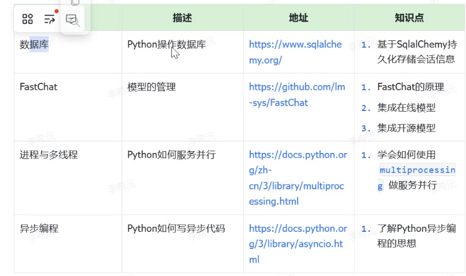
Task: Open the Python asyncio docs link
Action: tap(298, 243)
